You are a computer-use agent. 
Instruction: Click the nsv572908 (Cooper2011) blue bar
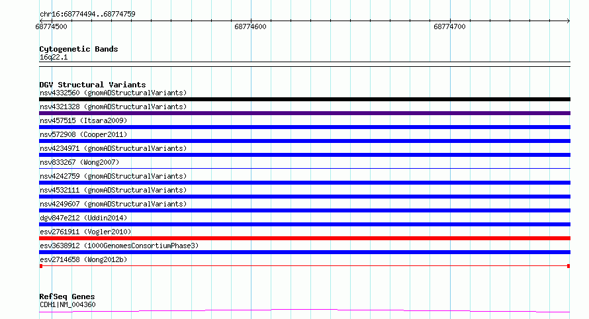tap(304, 141)
